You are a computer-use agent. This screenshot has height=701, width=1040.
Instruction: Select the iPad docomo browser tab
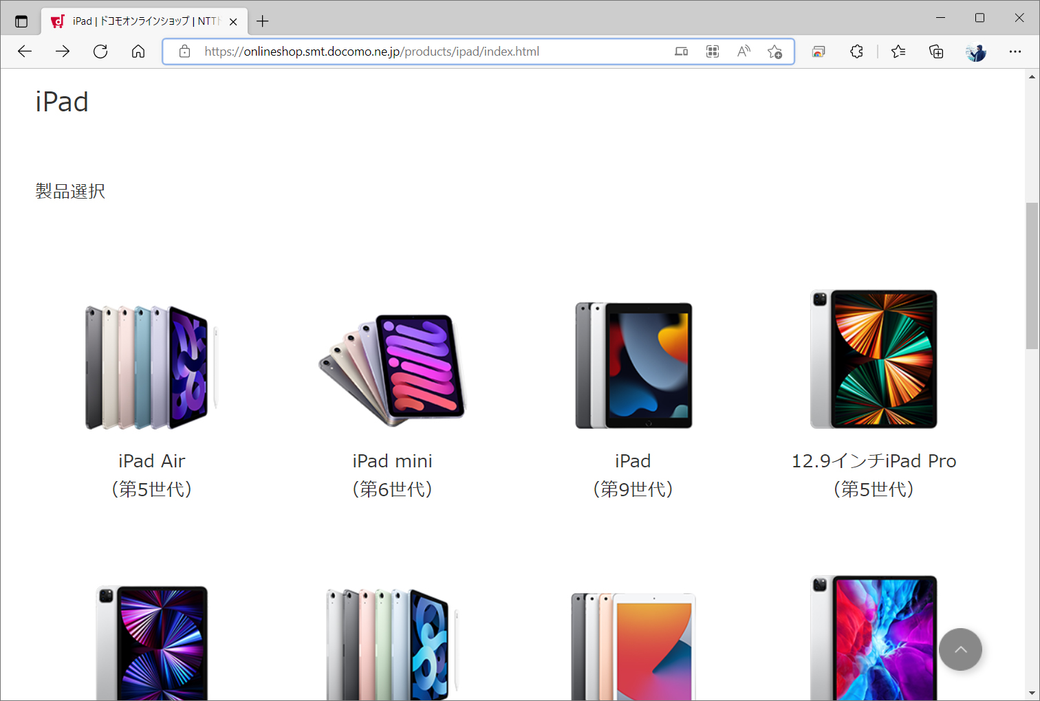point(142,21)
